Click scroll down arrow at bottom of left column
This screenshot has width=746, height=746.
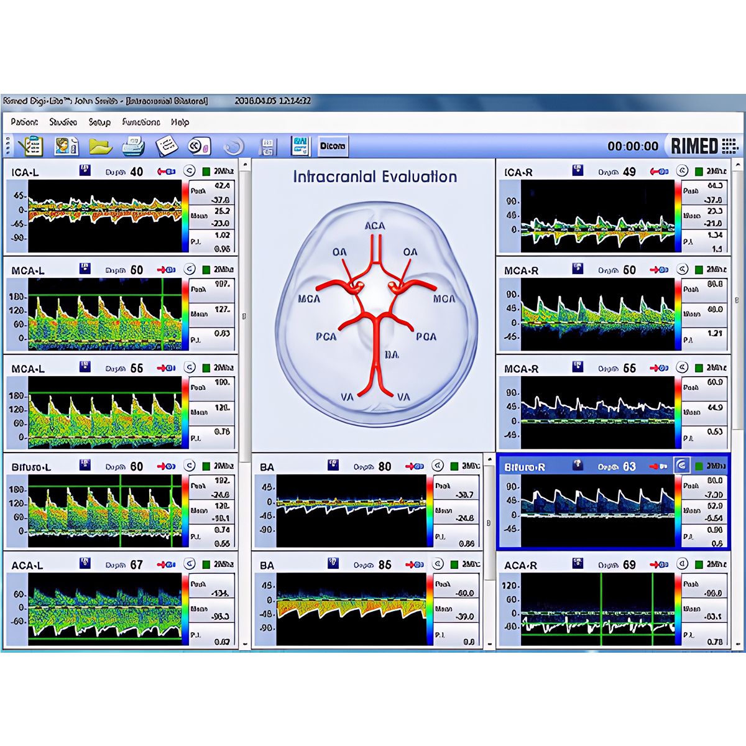point(244,645)
